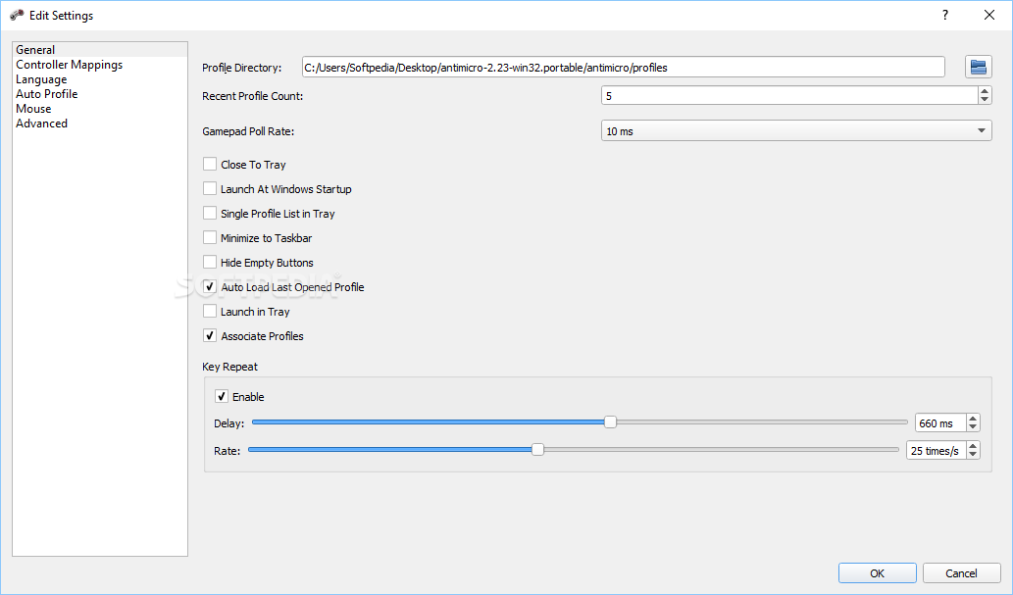Increase Key Repeat Rate with up arrow
Image resolution: width=1013 pixels, height=595 pixels.
coord(973,446)
